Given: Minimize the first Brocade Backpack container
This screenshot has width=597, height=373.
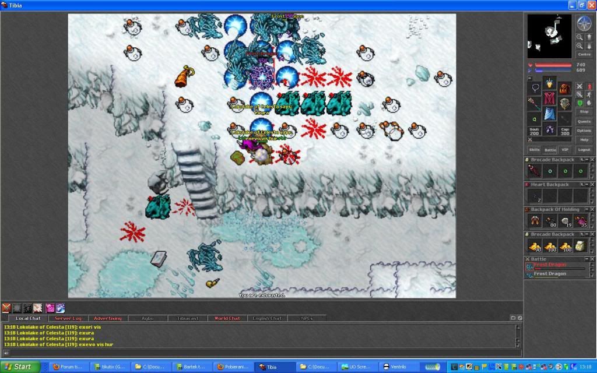Looking at the screenshot, I should (587, 160).
